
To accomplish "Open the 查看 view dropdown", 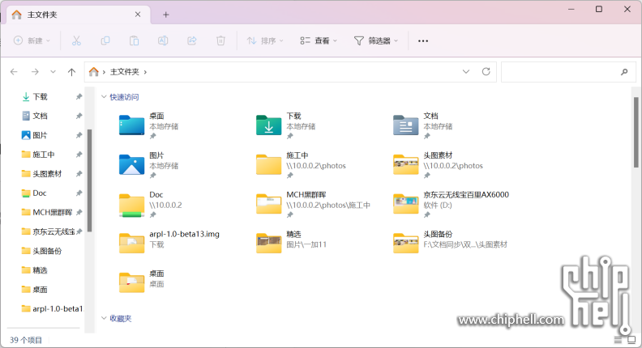I will pos(319,40).
